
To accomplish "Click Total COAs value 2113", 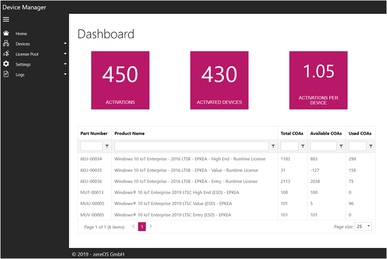I will pos(285,181).
